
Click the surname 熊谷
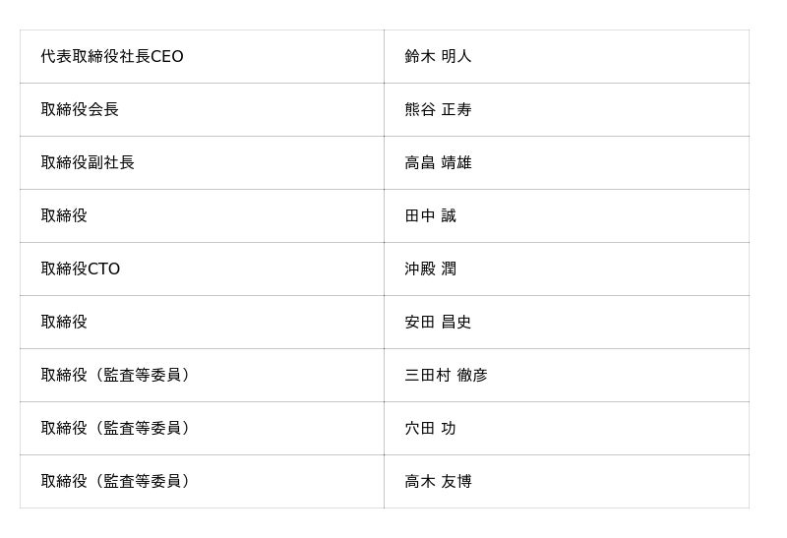pos(420,110)
